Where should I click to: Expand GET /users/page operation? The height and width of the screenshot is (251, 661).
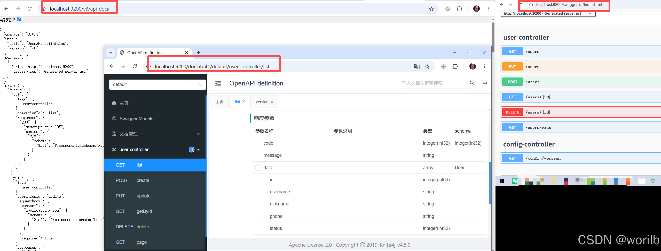tap(581, 127)
